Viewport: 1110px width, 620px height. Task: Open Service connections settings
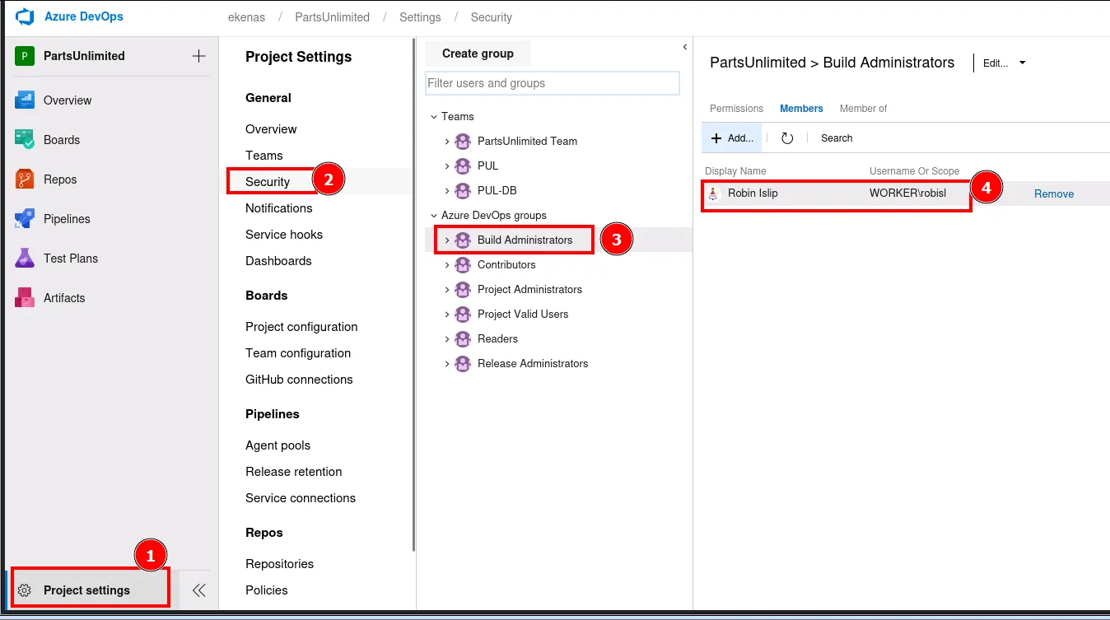point(301,498)
